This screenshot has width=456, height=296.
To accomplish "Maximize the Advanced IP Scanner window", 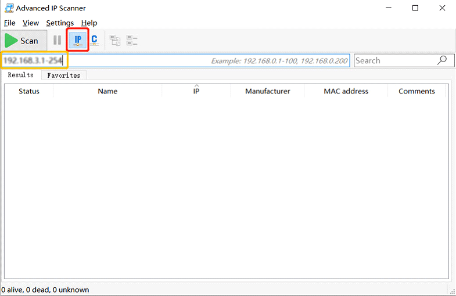I will (415, 8).
